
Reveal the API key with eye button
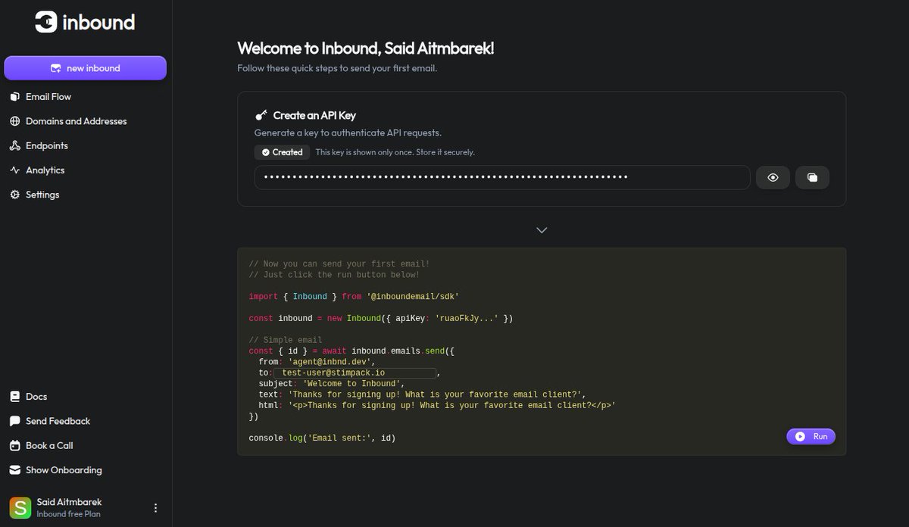[x=773, y=177]
